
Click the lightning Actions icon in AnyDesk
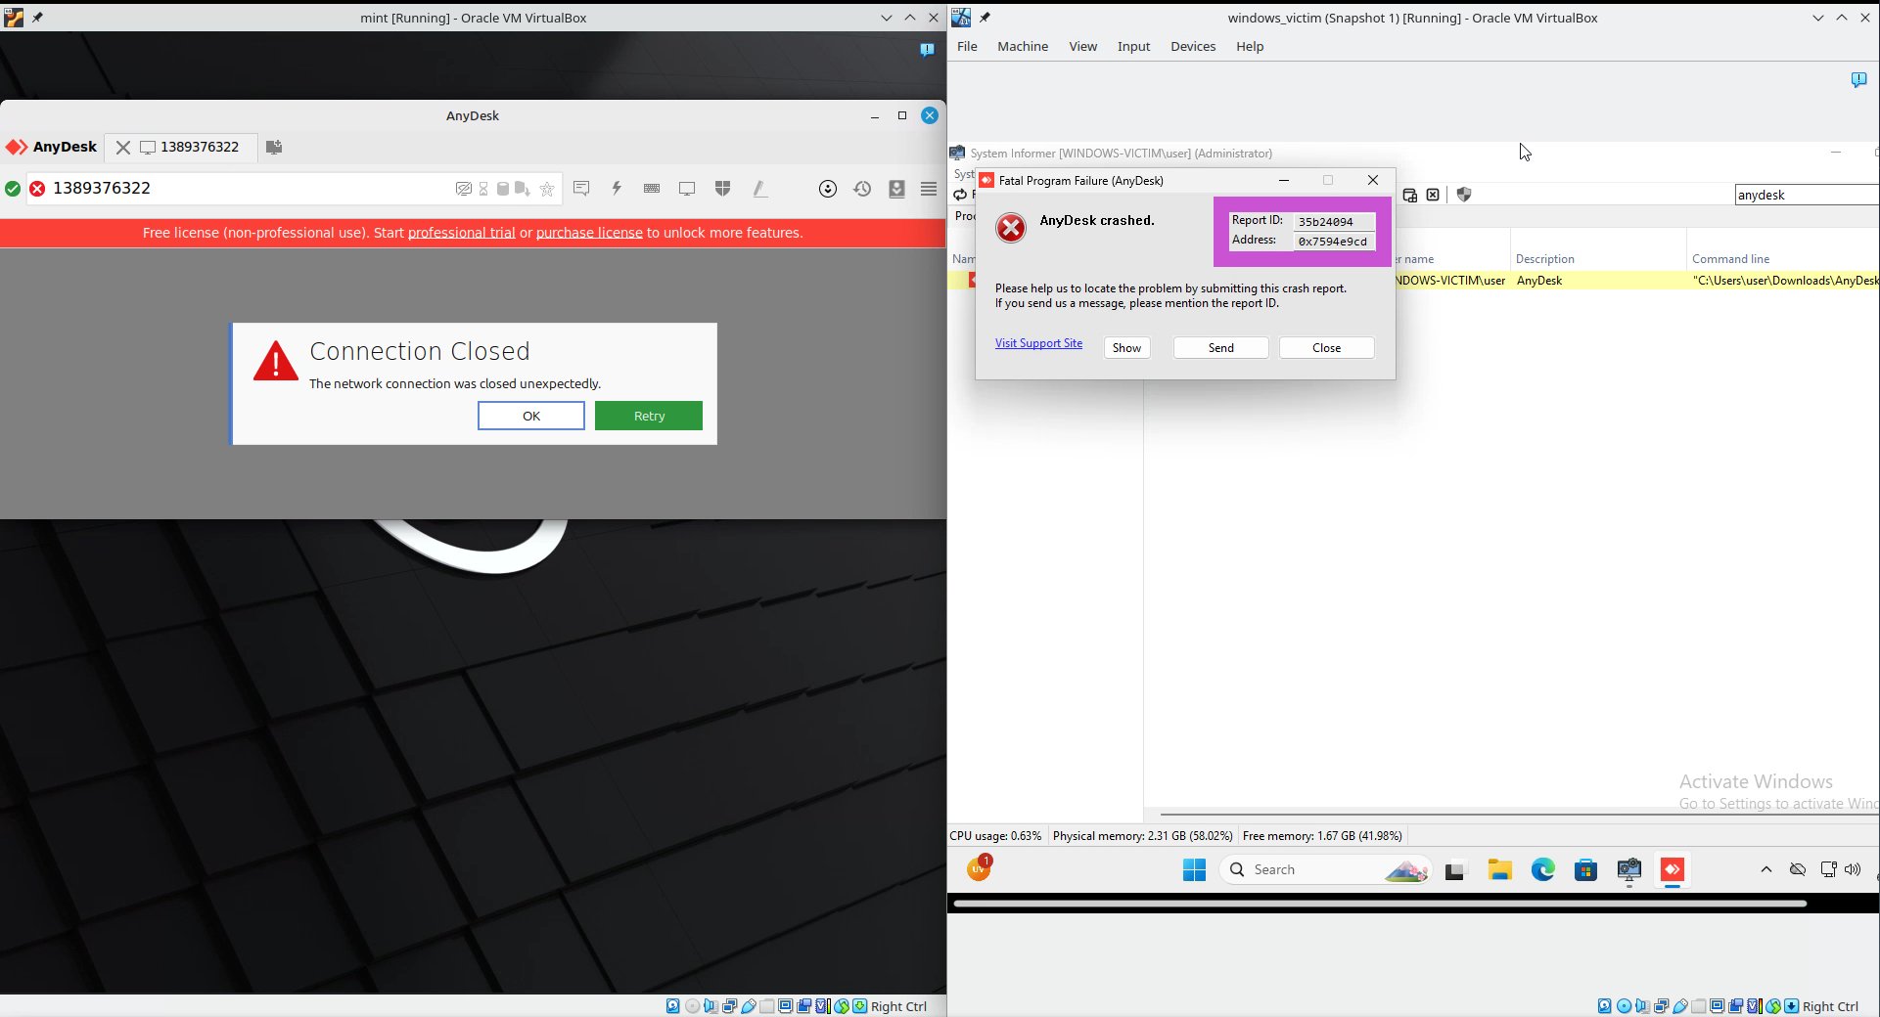617,188
